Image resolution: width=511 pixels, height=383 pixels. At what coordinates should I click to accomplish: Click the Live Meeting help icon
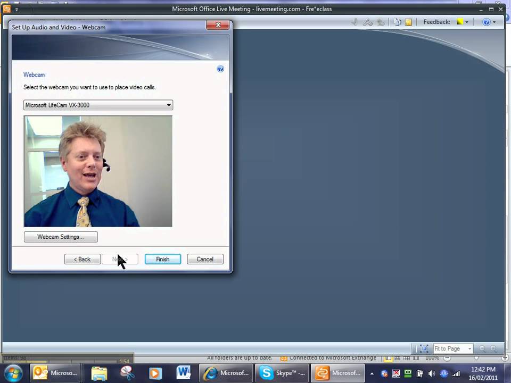click(x=486, y=22)
